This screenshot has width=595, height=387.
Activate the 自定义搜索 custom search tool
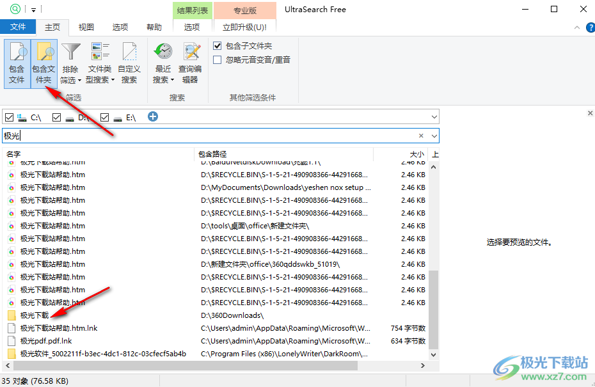(129, 62)
